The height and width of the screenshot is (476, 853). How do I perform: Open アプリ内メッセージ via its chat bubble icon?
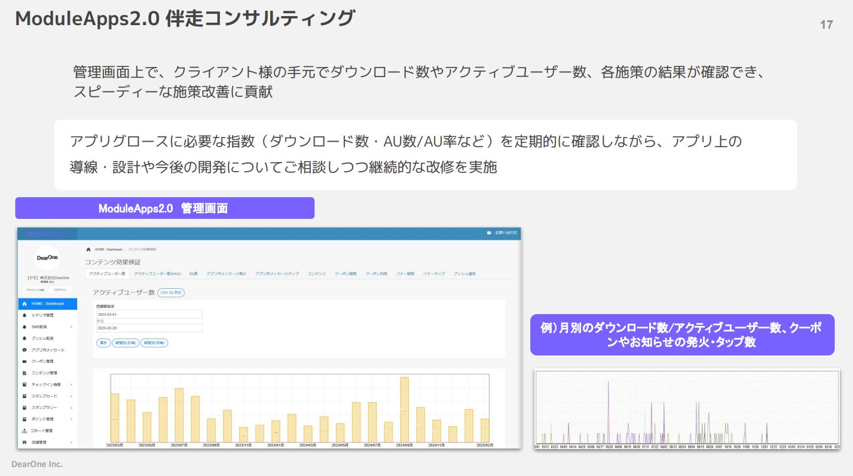[25, 350]
